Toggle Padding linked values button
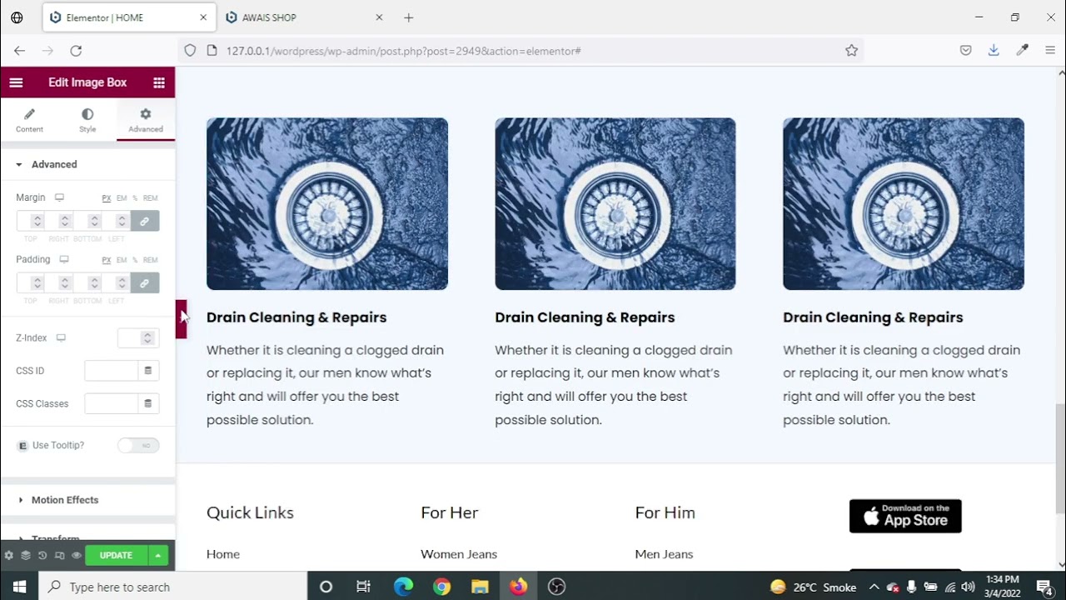 click(145, 283)
